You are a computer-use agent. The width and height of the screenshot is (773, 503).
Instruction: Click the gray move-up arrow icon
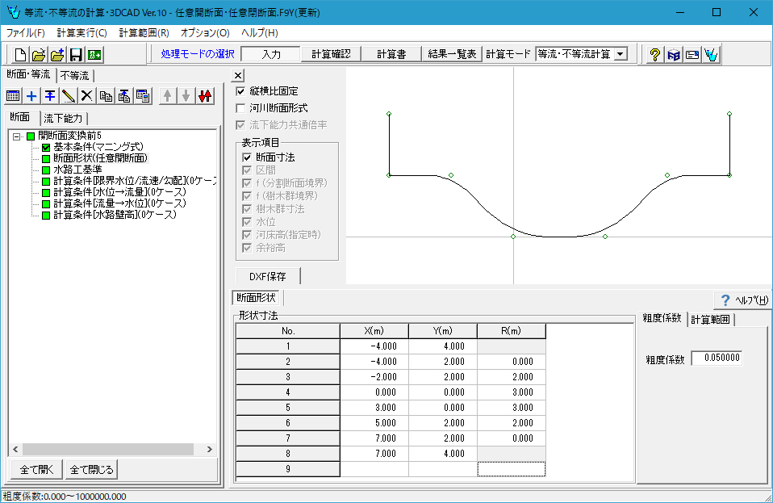[x=168, y=95]
